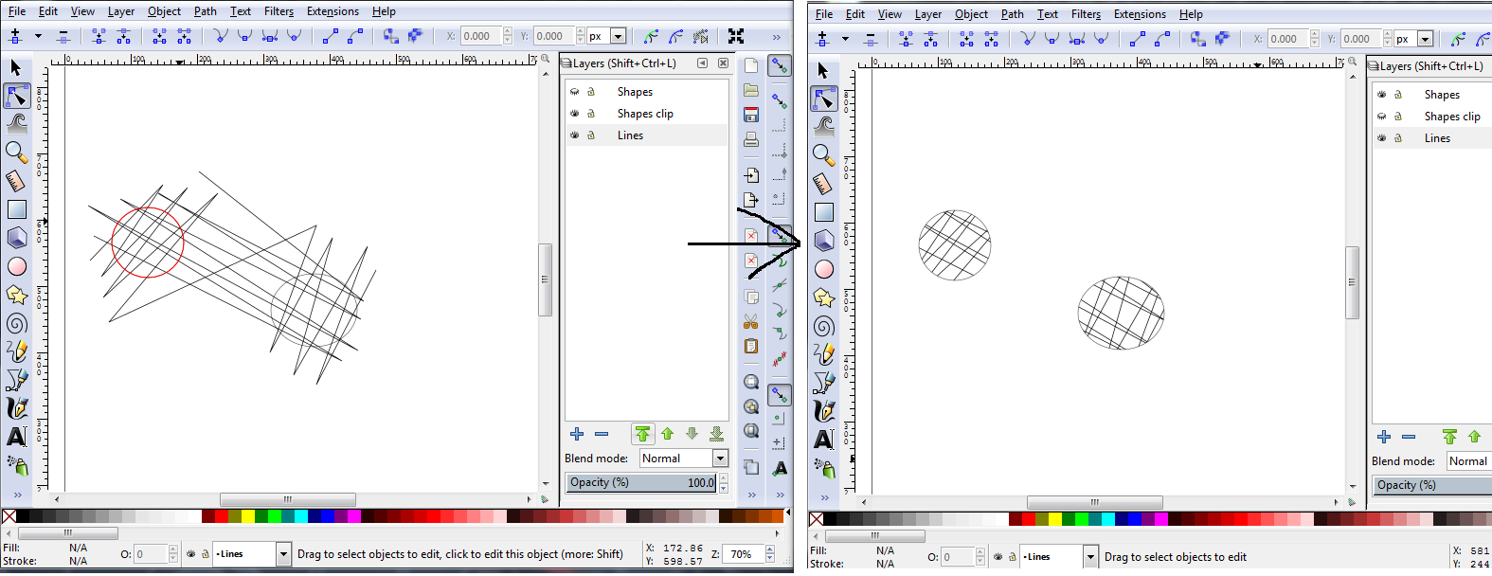Select the Text tool in right window

(x=824, y=439)
